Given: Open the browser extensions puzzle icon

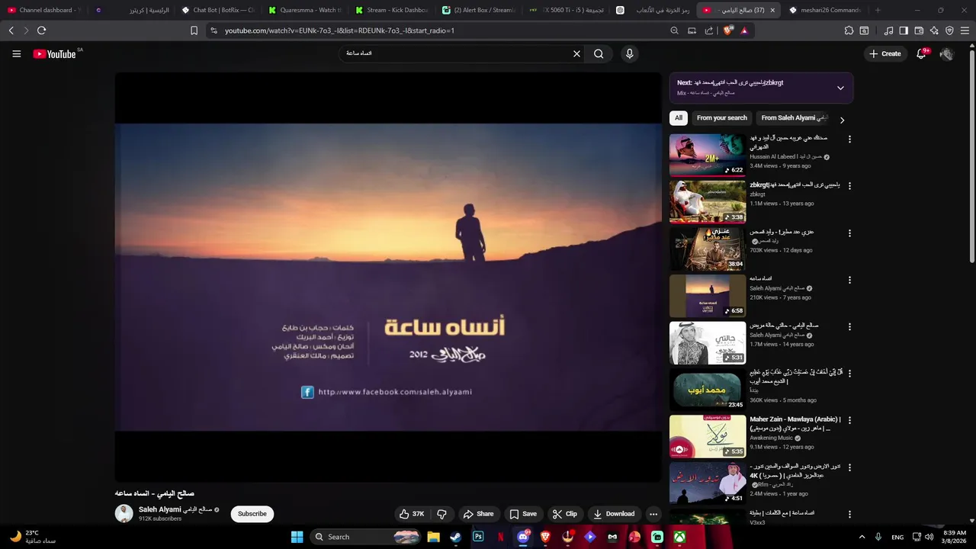Looking at the screenshot, I should pyautogui.click(x=849, y=30).
